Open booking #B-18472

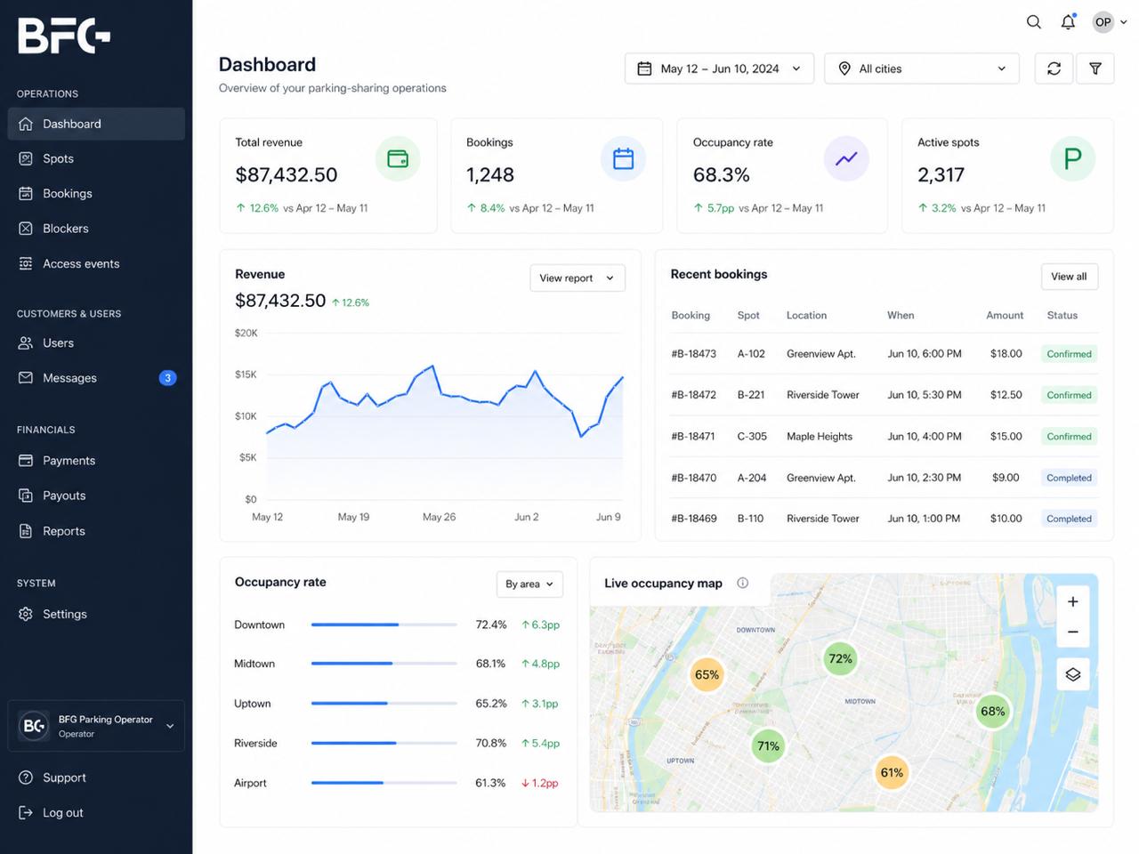pos(693,395)
